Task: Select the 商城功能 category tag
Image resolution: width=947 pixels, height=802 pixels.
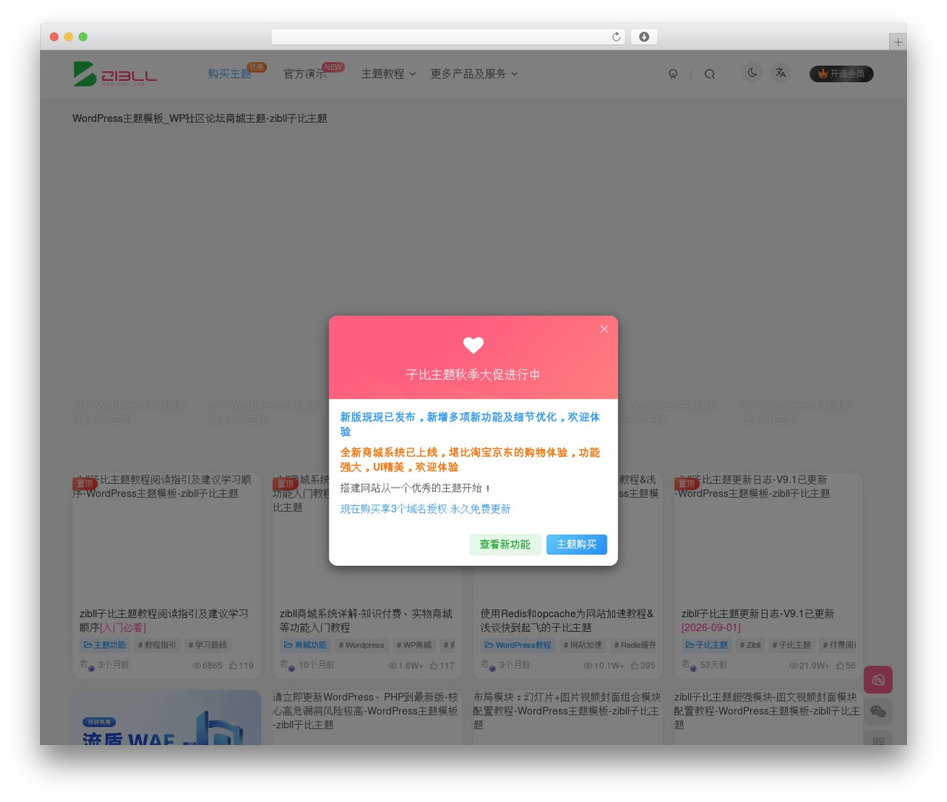Action: (306, 645)
